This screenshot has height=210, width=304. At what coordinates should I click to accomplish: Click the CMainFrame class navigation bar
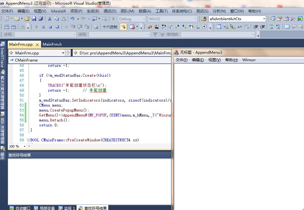tap(26, 60)
